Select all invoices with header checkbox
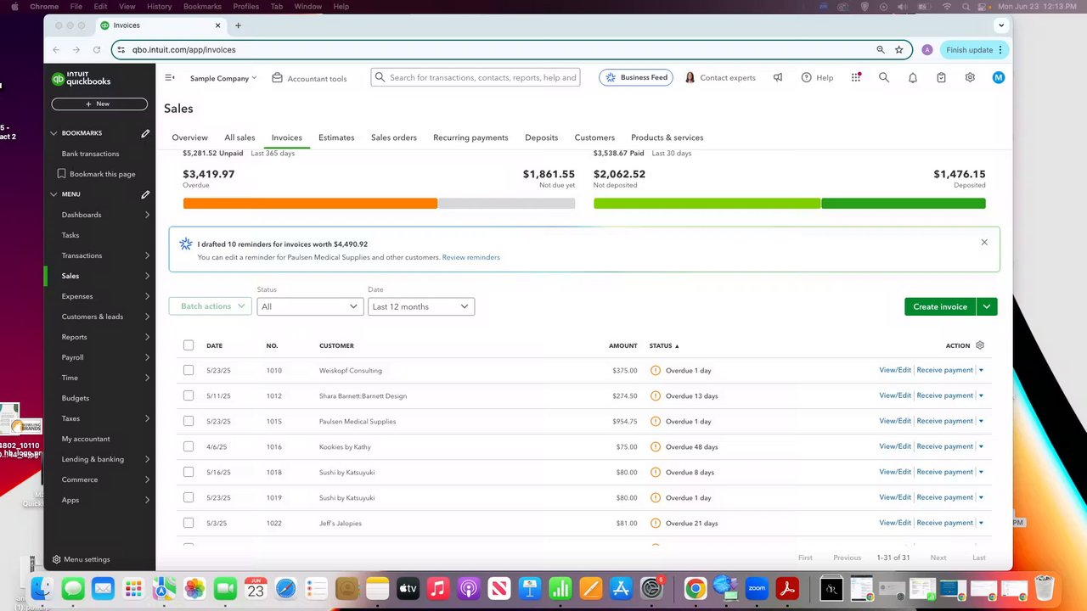This screenshot has height=611, width=1087. pyautogui.click(x=189, y=345)
